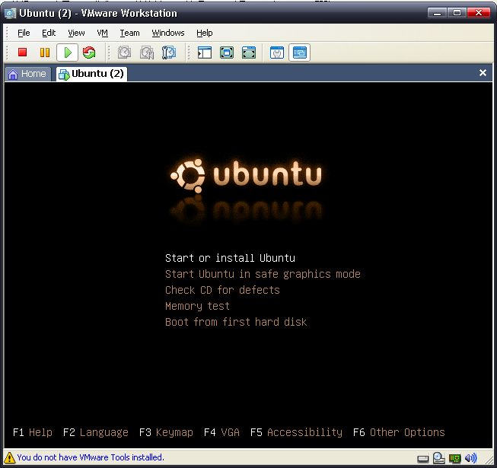Click F1 Help at the bottom
The height and width of the screenshot is (468, 497).
point(32,432)
